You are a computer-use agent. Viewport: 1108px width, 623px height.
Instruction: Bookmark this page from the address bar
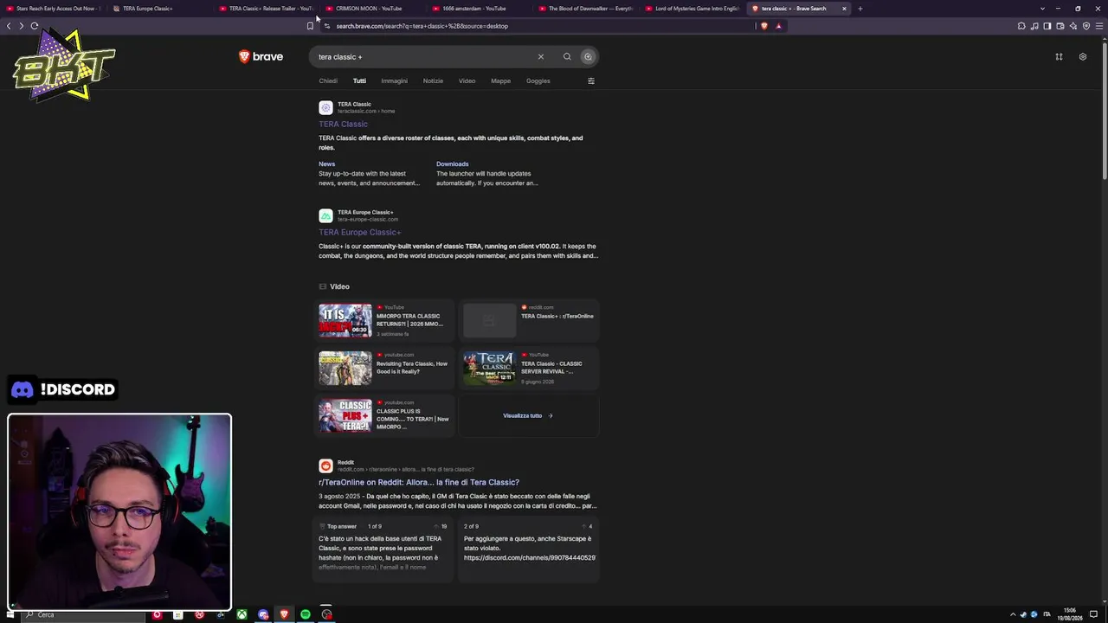(x=310, y=26)
